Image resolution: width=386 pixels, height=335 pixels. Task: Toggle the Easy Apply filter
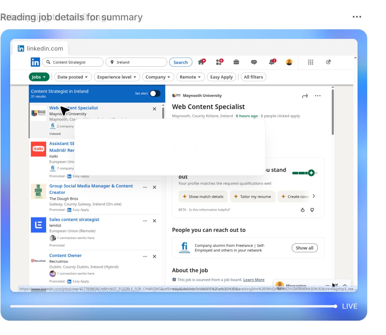point(221,77)
